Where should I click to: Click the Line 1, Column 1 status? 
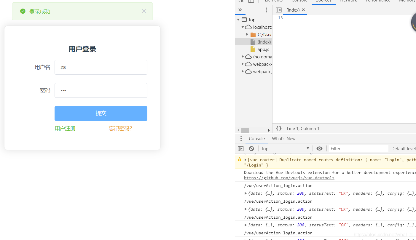pyautogui.click(x=303, y=128)
